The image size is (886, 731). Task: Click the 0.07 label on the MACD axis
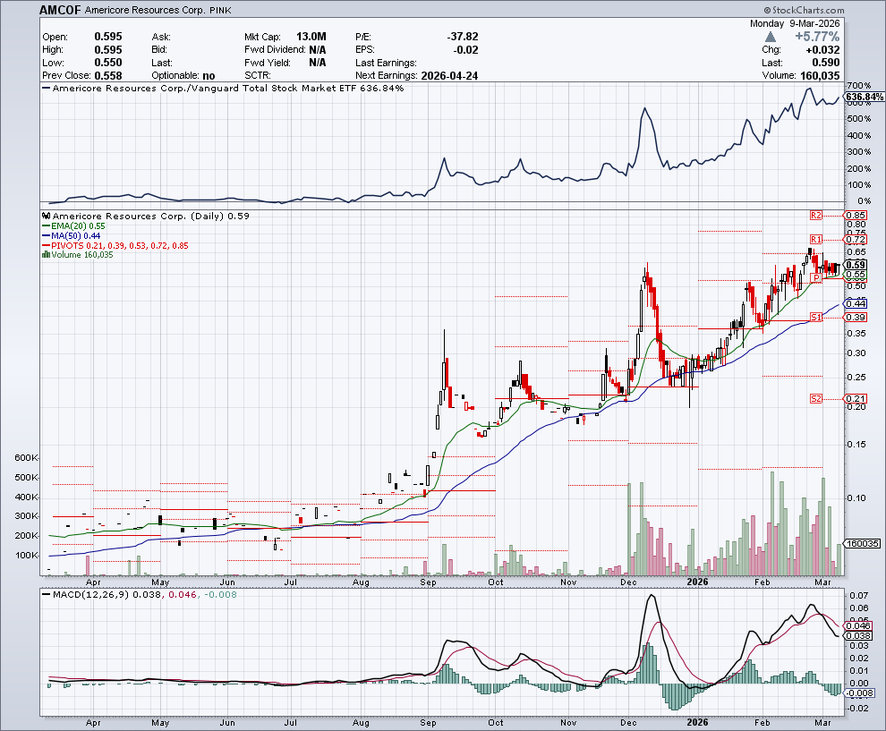pyautogui.click(x=858, y=595)
